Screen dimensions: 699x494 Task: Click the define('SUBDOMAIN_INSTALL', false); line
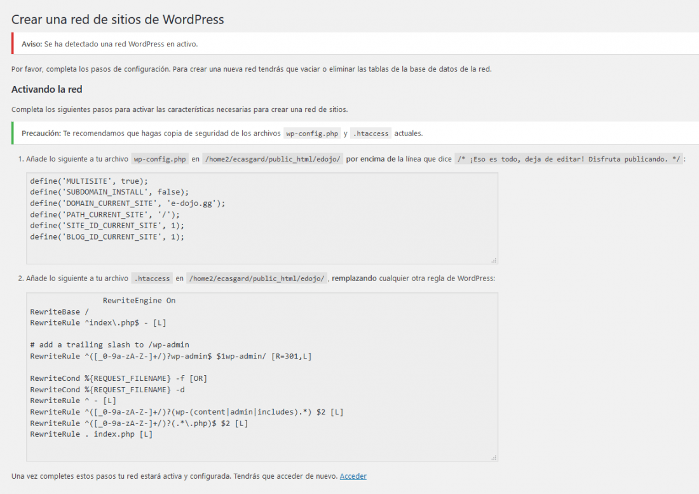110,192
